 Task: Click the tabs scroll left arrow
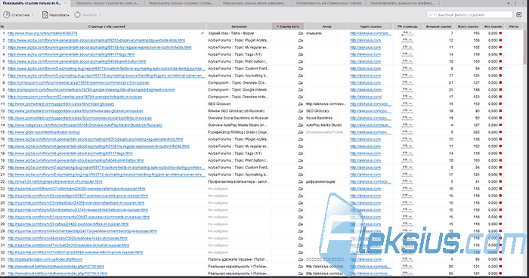(x=516, y=3)
